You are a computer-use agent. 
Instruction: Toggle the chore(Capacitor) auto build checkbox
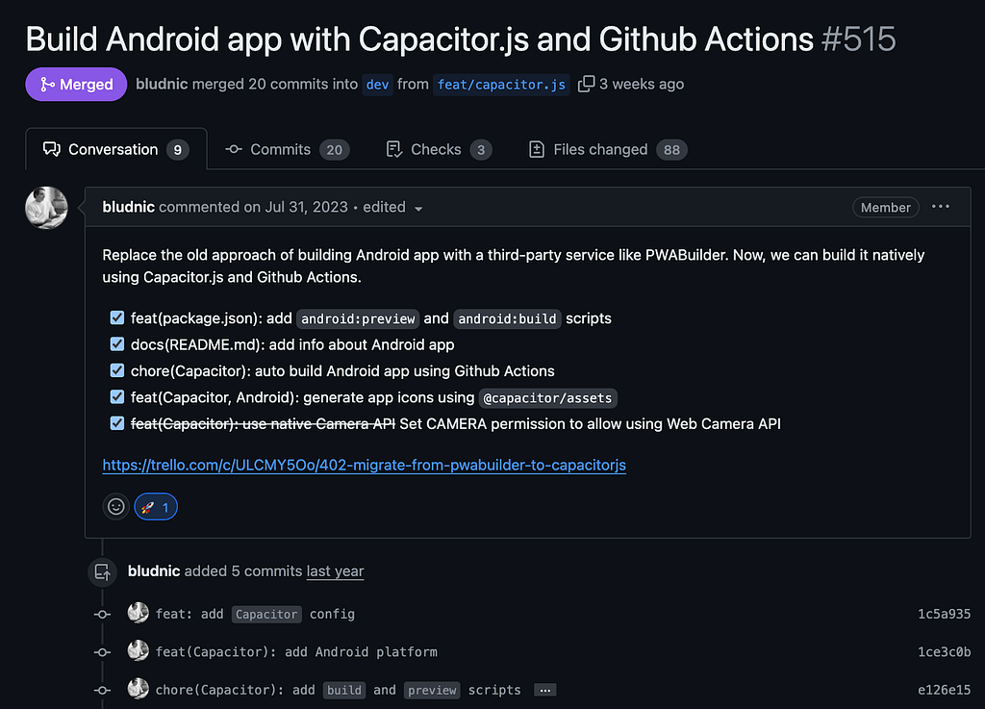coord(116,370)
